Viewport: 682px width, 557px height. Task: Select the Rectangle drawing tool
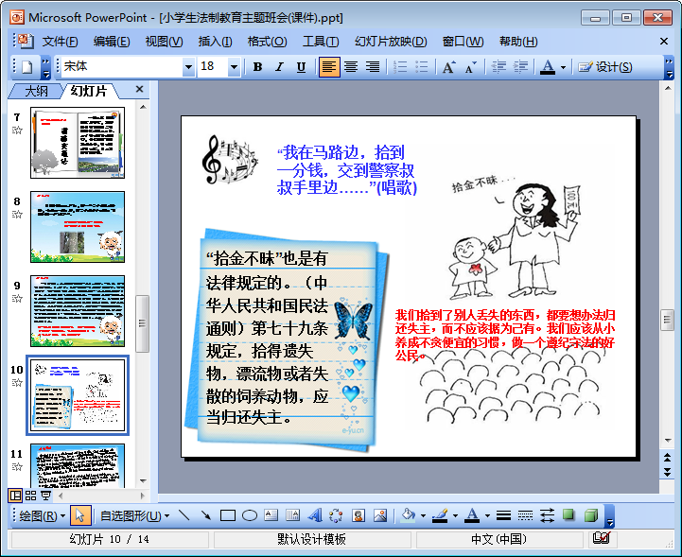pyautogui.click(x=228, y=515)
